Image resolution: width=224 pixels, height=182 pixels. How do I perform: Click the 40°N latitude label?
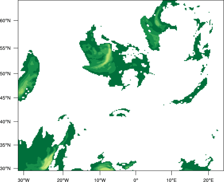(5, 122)
